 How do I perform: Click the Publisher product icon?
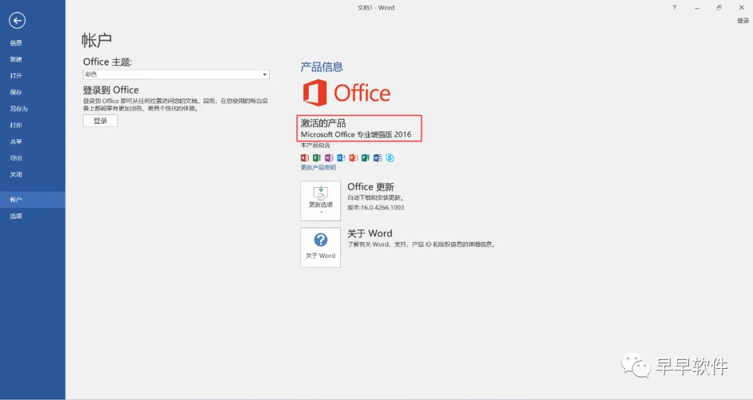tap(365, 158)
